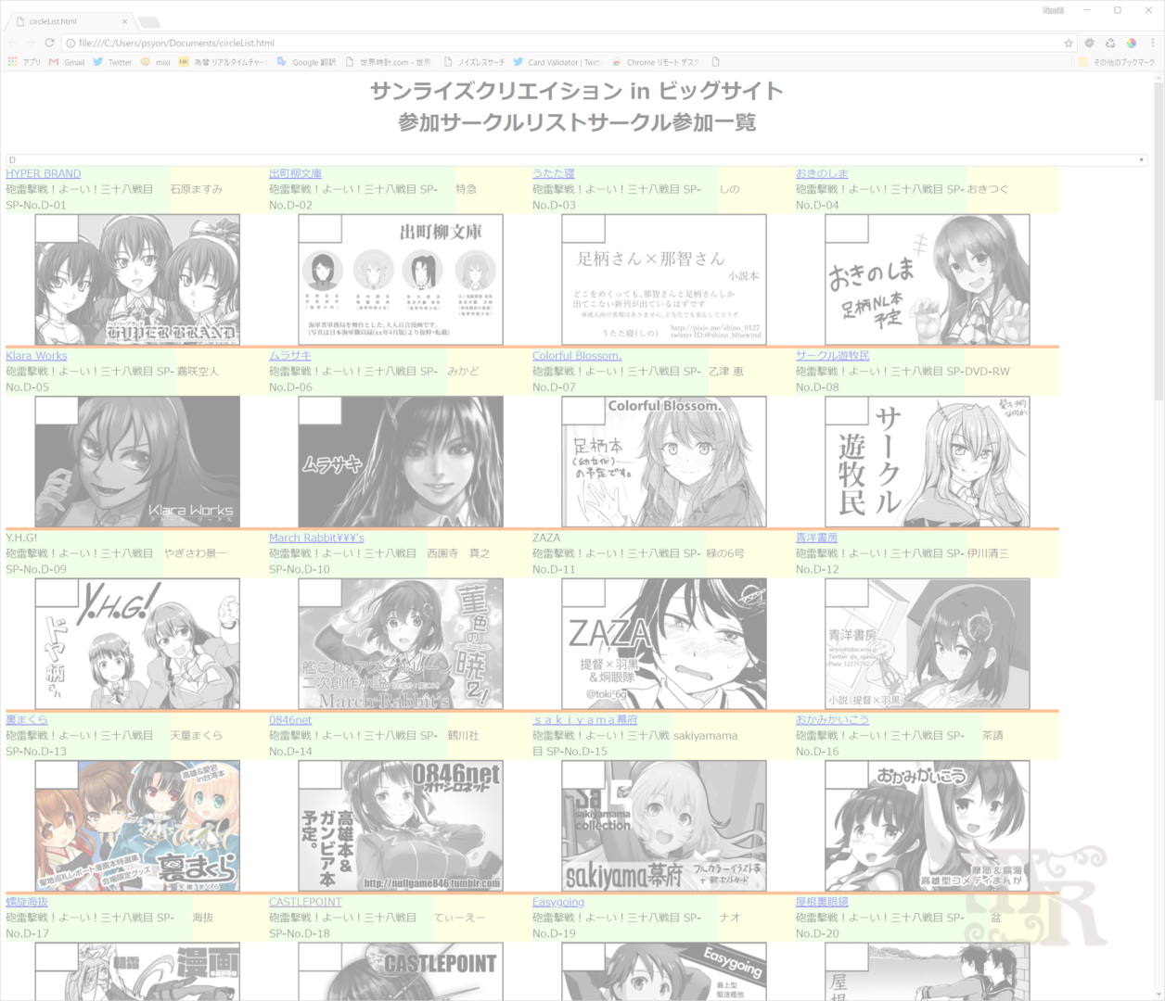Open the 世界時計.com bookmark
The height and width of the screenshot is (1001, 1165).
pos(388,62)
